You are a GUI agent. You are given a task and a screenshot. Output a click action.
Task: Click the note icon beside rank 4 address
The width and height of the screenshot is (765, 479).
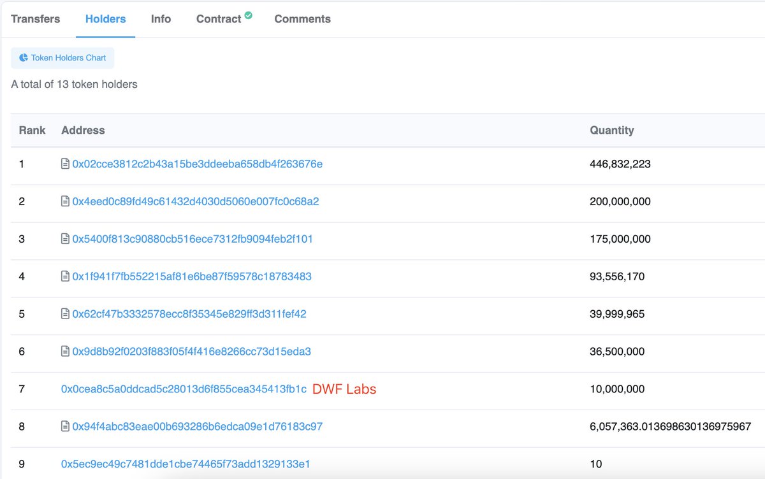(x=64, y=276)
